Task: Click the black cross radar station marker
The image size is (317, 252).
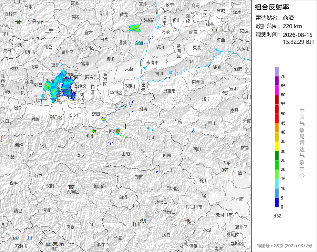Action: pyautogui.click(x=125, y=126)
